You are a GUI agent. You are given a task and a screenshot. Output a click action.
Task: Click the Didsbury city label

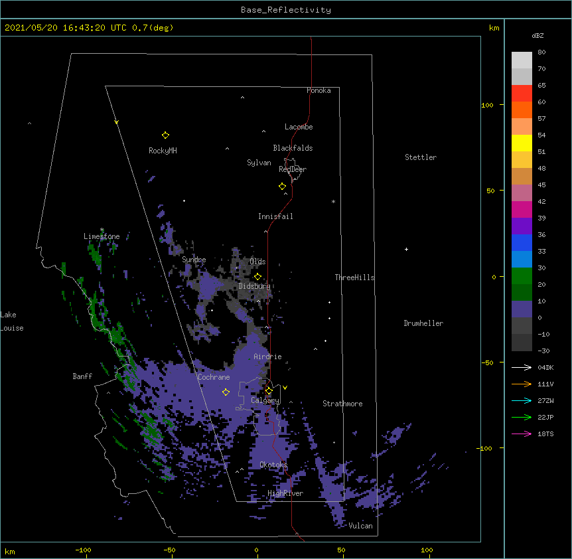tap(255, 286)
